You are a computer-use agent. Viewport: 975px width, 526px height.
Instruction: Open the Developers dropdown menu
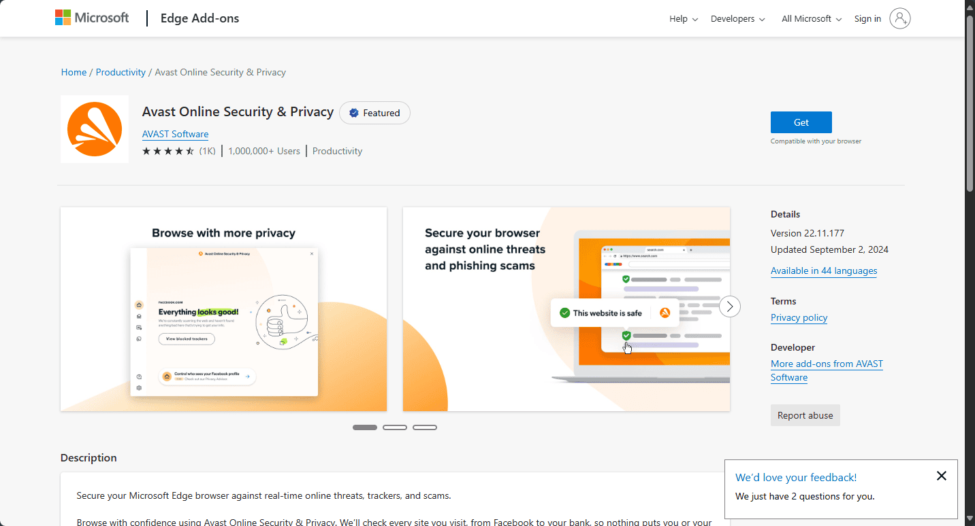pos(737,19)
